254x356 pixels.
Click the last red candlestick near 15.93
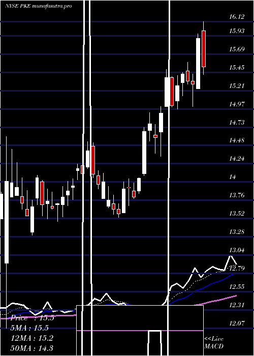[x=204, y=49]
